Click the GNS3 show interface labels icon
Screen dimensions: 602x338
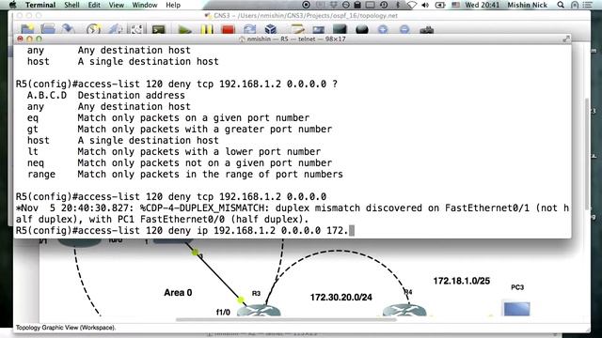[x=115, y=29]
